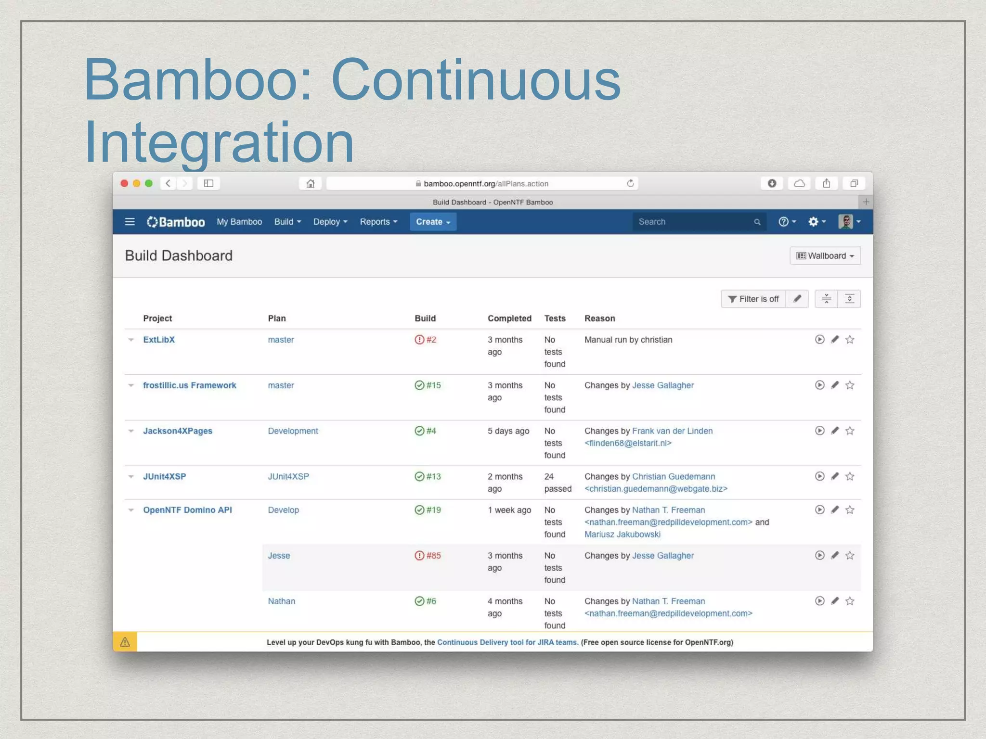Screen dimensions: 986x739
Task: Edit the ExtLibX master plan
Action: click(x=835, y=339)
